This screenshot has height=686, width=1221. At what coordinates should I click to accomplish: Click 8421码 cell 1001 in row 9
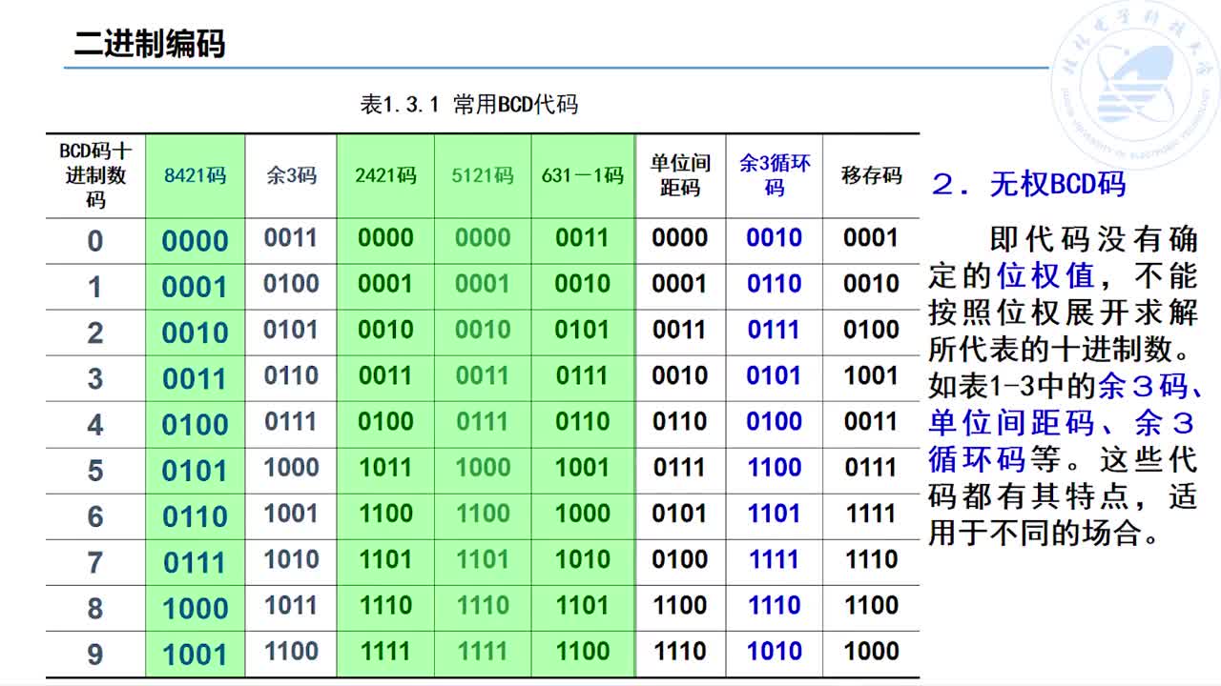pyautogui.click(x=195, y=655)
